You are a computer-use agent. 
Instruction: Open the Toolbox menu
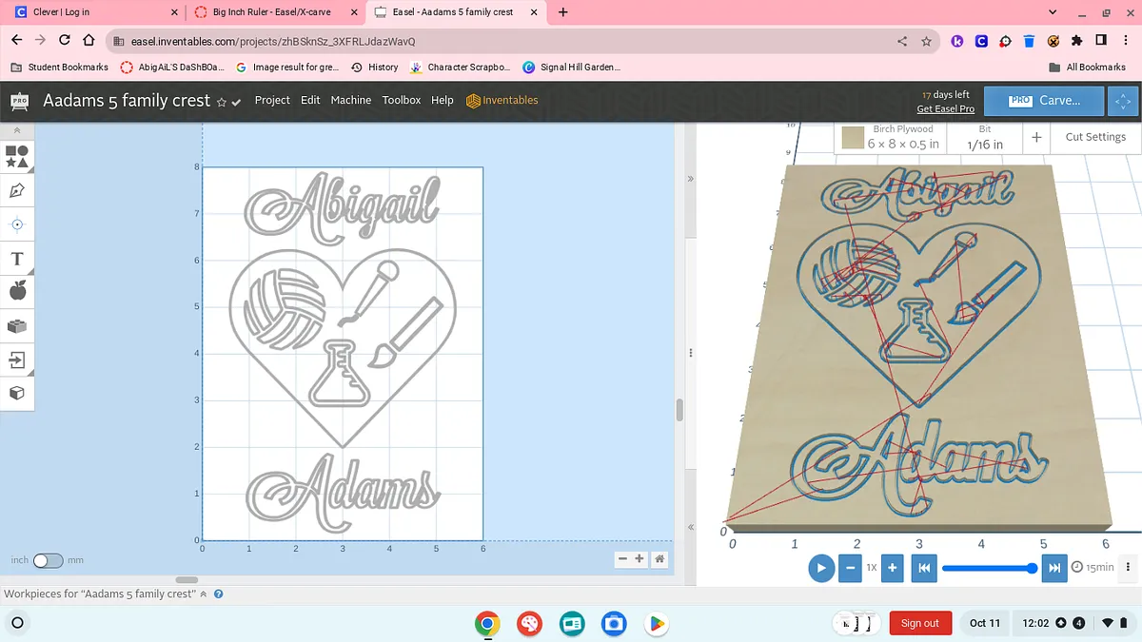click(x=401, y=100)
